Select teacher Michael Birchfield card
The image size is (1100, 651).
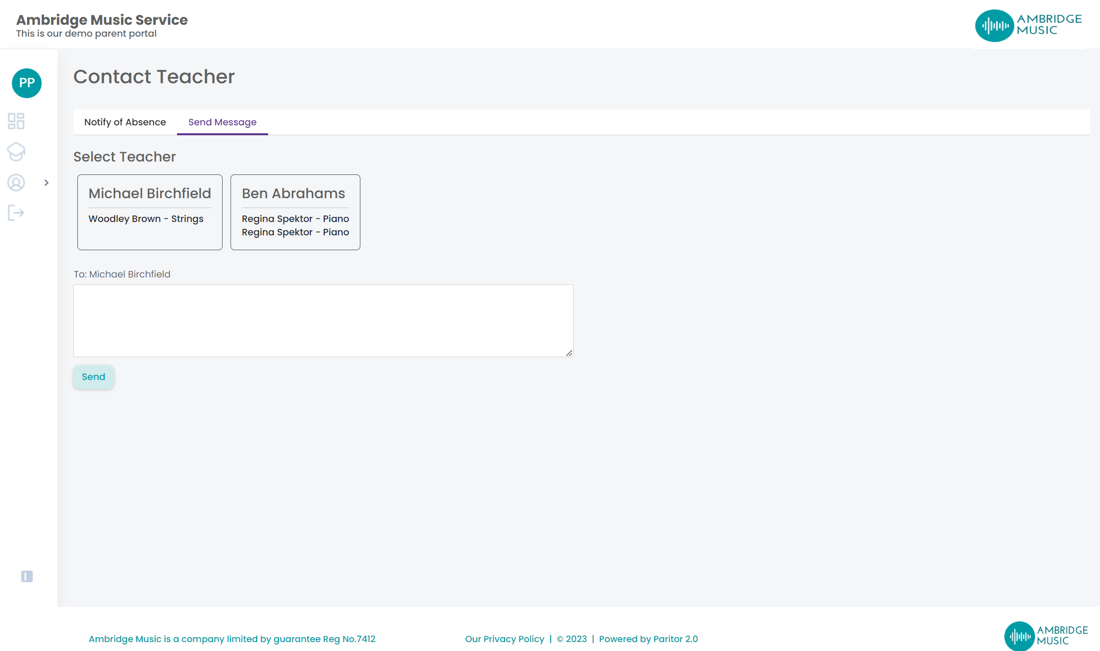tap(150, 212)
